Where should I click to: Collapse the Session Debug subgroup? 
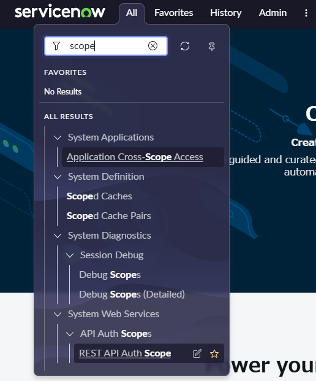click(x=70, y=255)
